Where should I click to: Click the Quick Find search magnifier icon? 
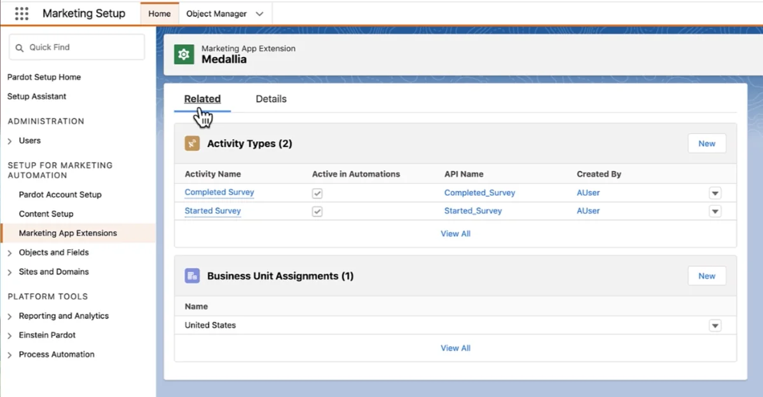point(20,48)
